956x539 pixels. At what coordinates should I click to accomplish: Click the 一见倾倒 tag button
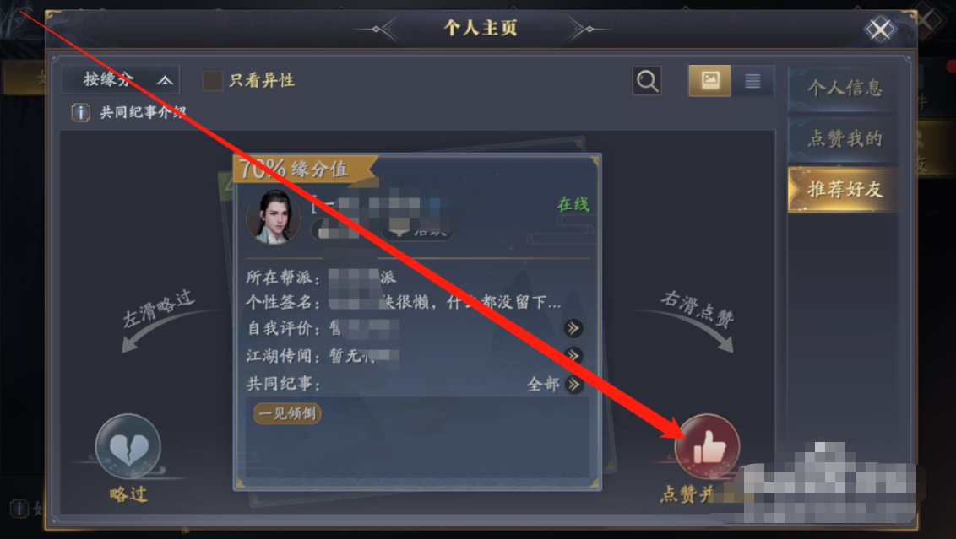287,413
